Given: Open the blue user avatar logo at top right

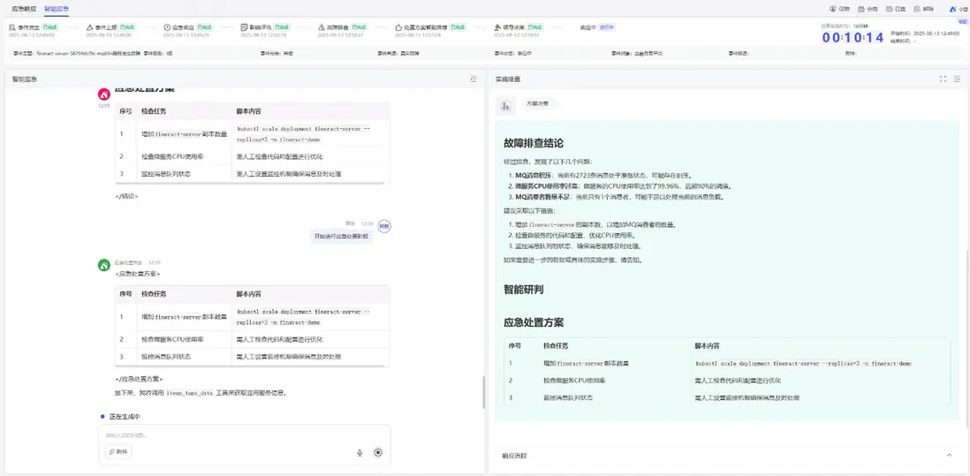Looking at the screenshot, I should (x=953, y=9).
